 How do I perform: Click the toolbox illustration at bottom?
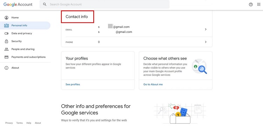[180, 113]
